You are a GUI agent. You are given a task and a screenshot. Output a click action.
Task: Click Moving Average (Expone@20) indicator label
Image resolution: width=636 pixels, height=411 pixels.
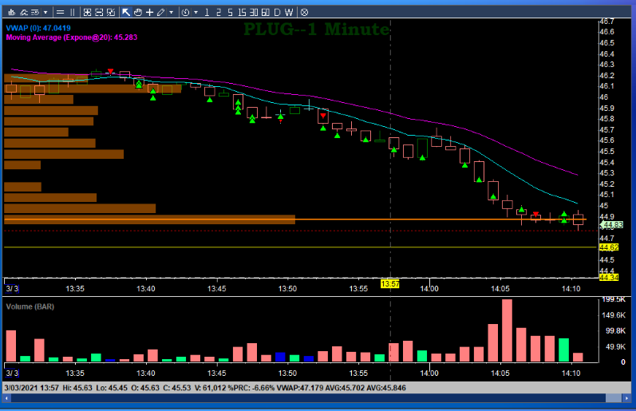point(71,38)
